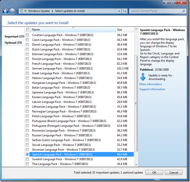Click the Control Panel icon in address bar

(x=21, y=11)
